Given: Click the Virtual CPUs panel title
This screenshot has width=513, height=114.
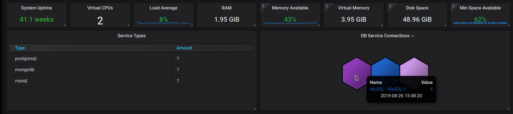Looking at the screenshot, I should 100,8.
